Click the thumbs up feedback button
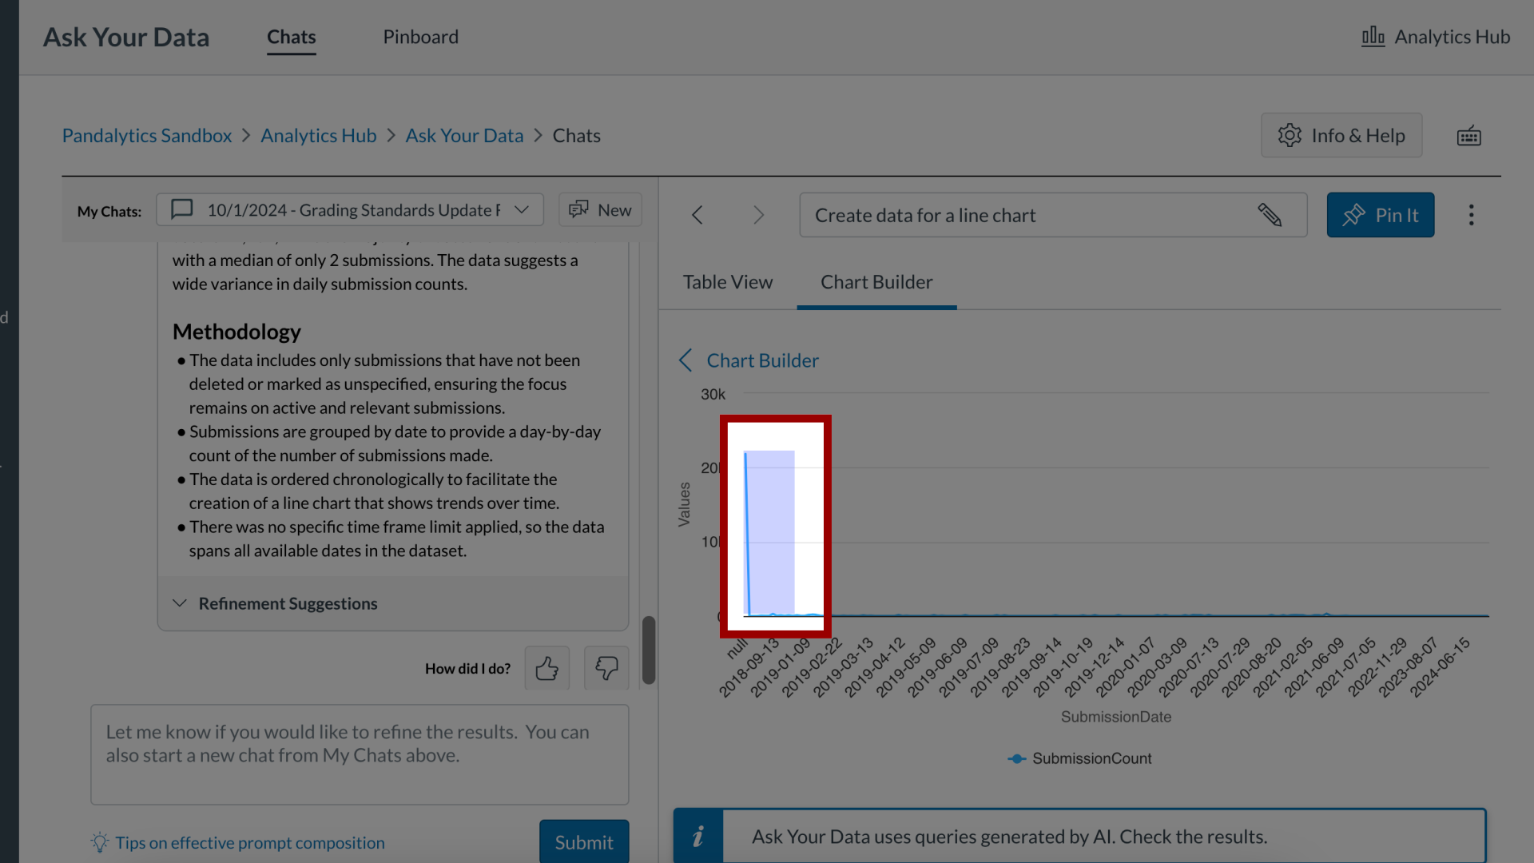 point(546,667)
